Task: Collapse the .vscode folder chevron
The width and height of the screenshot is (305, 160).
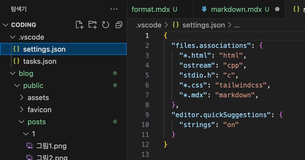Action: tap(13, 37)
